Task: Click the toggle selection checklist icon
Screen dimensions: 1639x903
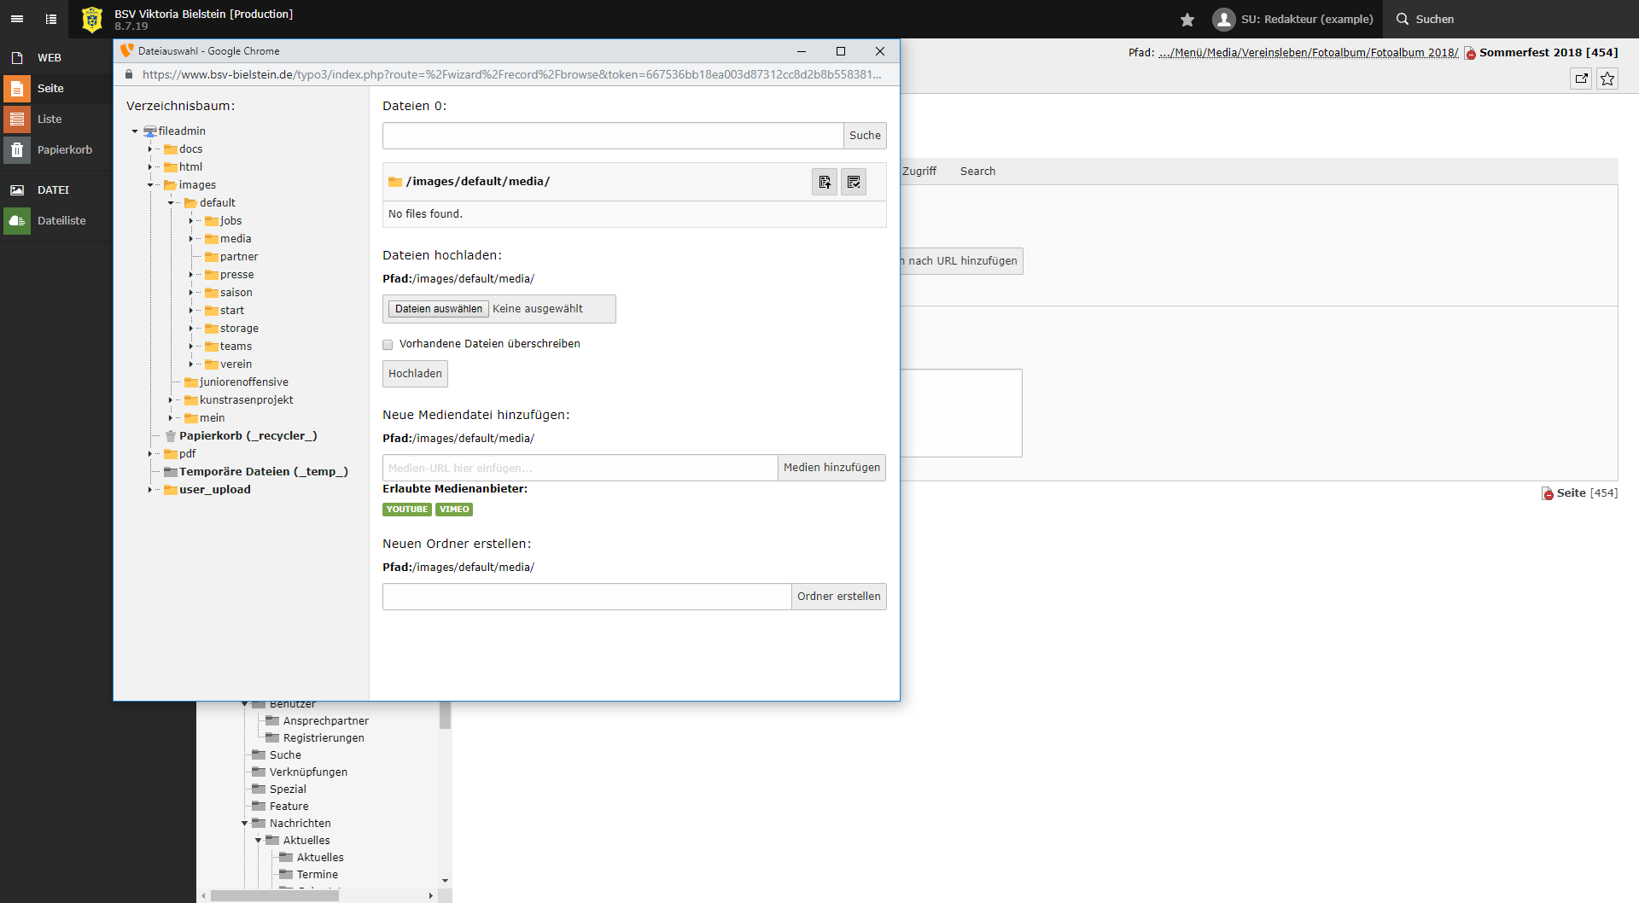Action: click(x=853, y=182)
